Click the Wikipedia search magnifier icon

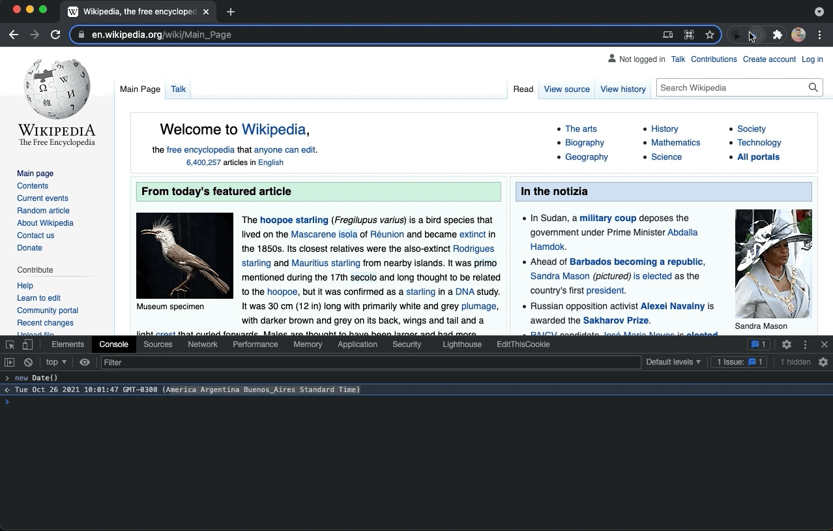[813, 88]
